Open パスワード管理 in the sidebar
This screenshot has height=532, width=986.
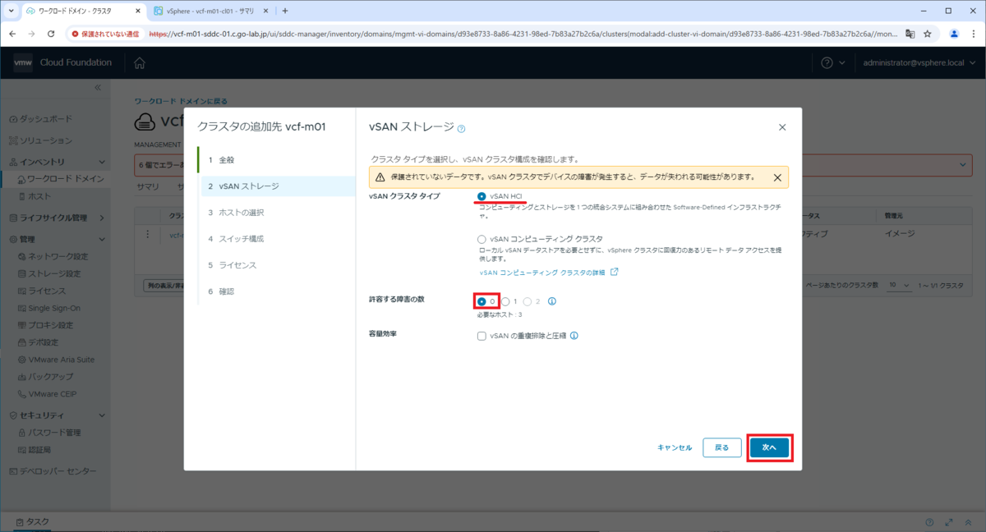[x=48, y=432]
